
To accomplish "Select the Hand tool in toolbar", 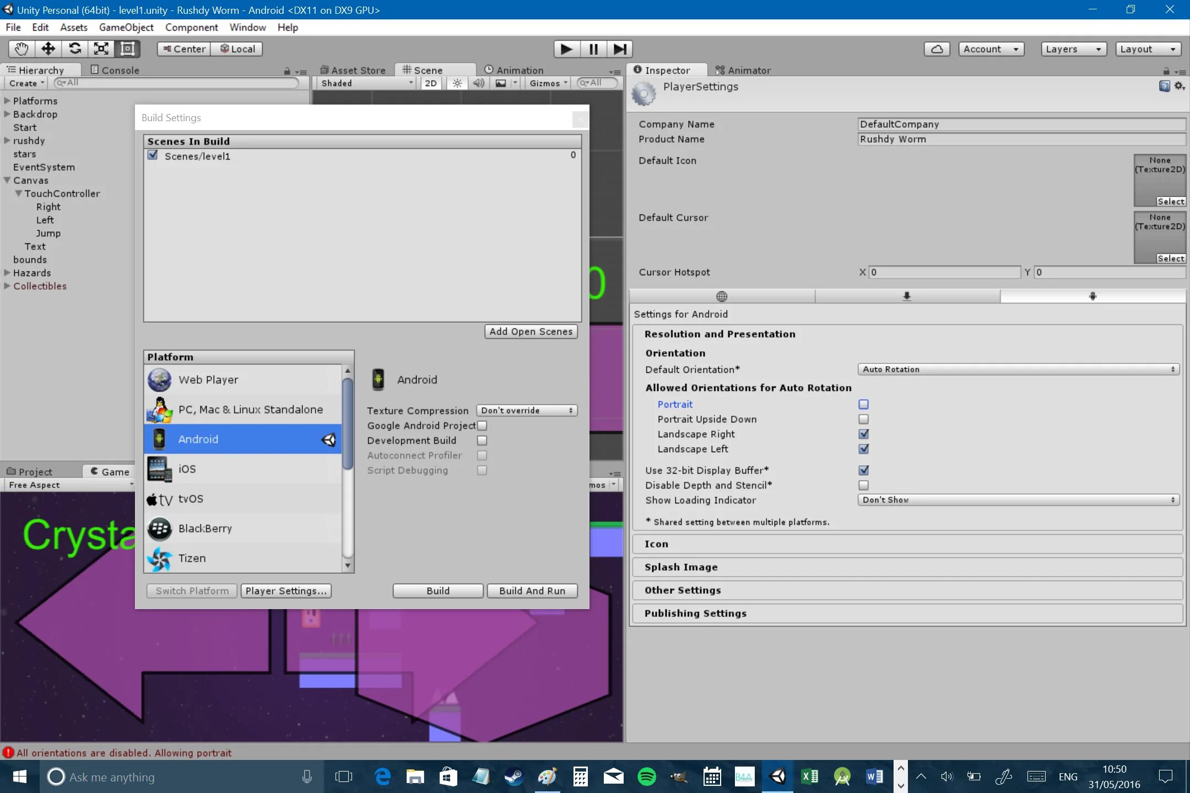I will 21,48.
